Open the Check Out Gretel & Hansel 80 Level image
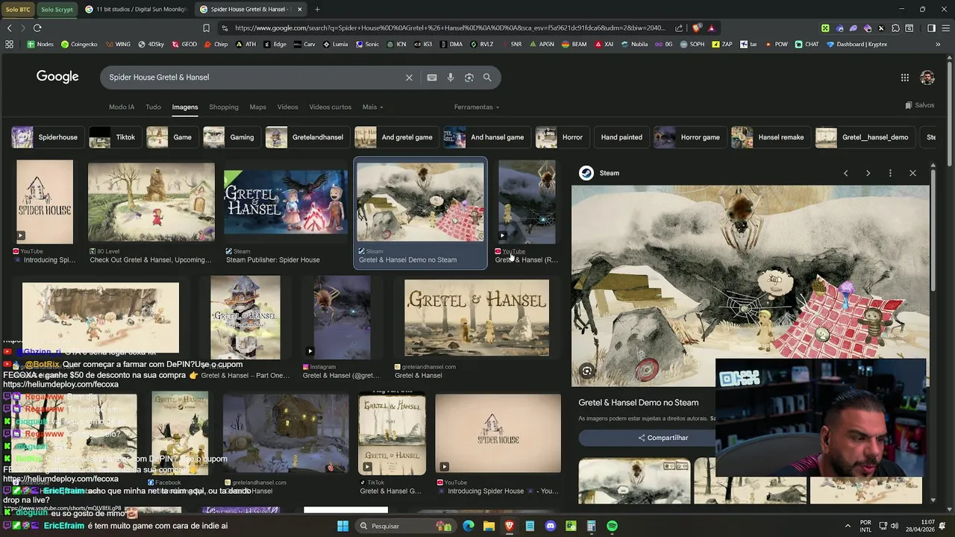Image resolution: width=955 pixels, height=537 pixels. [x=151, y=202]
